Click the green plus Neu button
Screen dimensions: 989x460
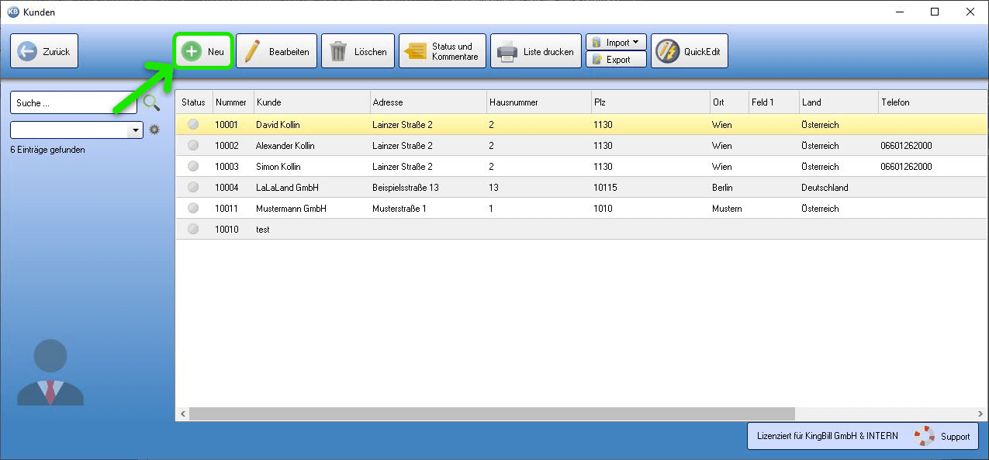[x=203, y=51]
